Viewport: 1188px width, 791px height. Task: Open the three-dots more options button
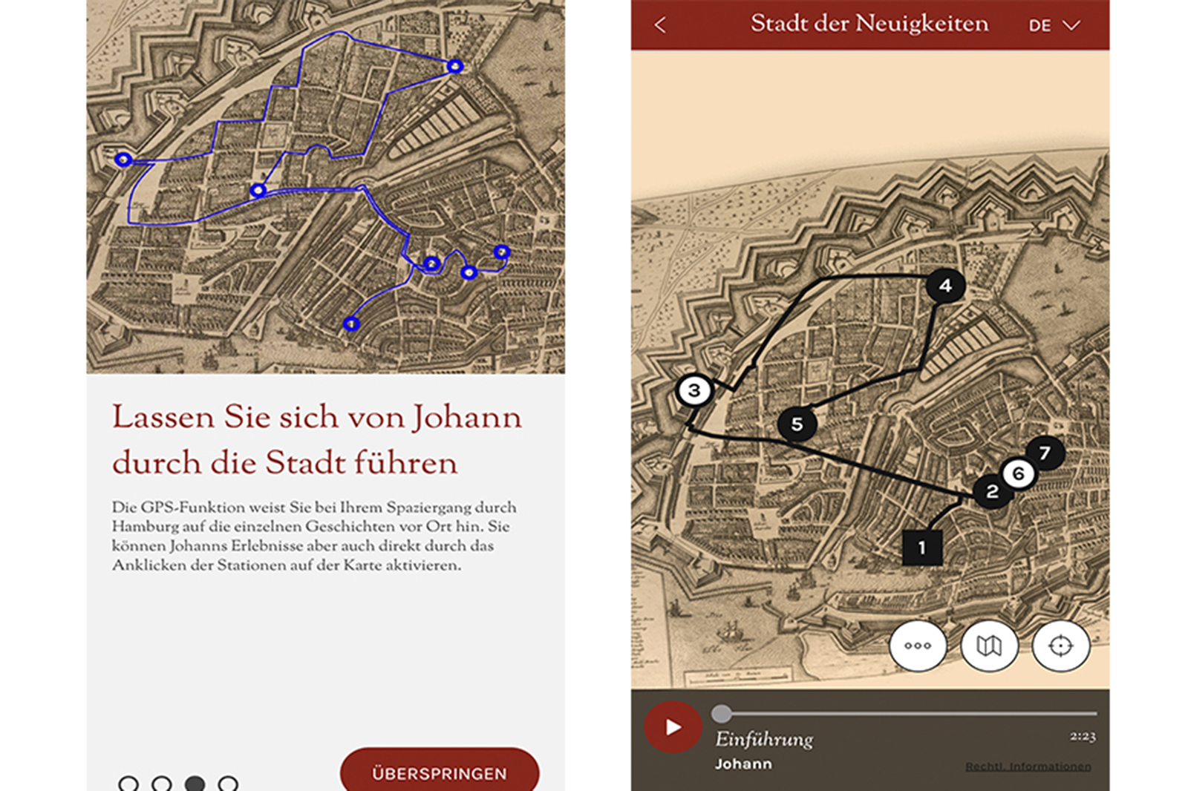point(918,646)
